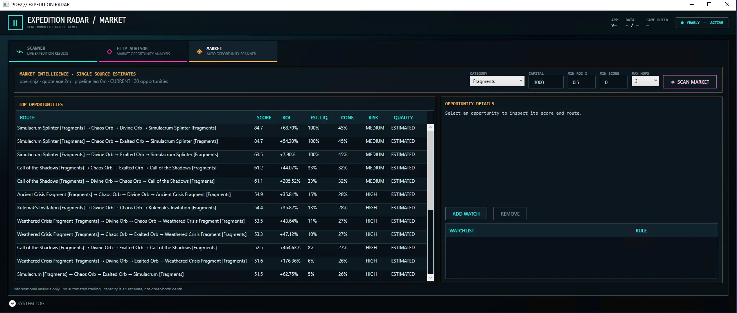Click the Scanner tab wave icon
Screen dimensions: 737x313
[19, 51]
